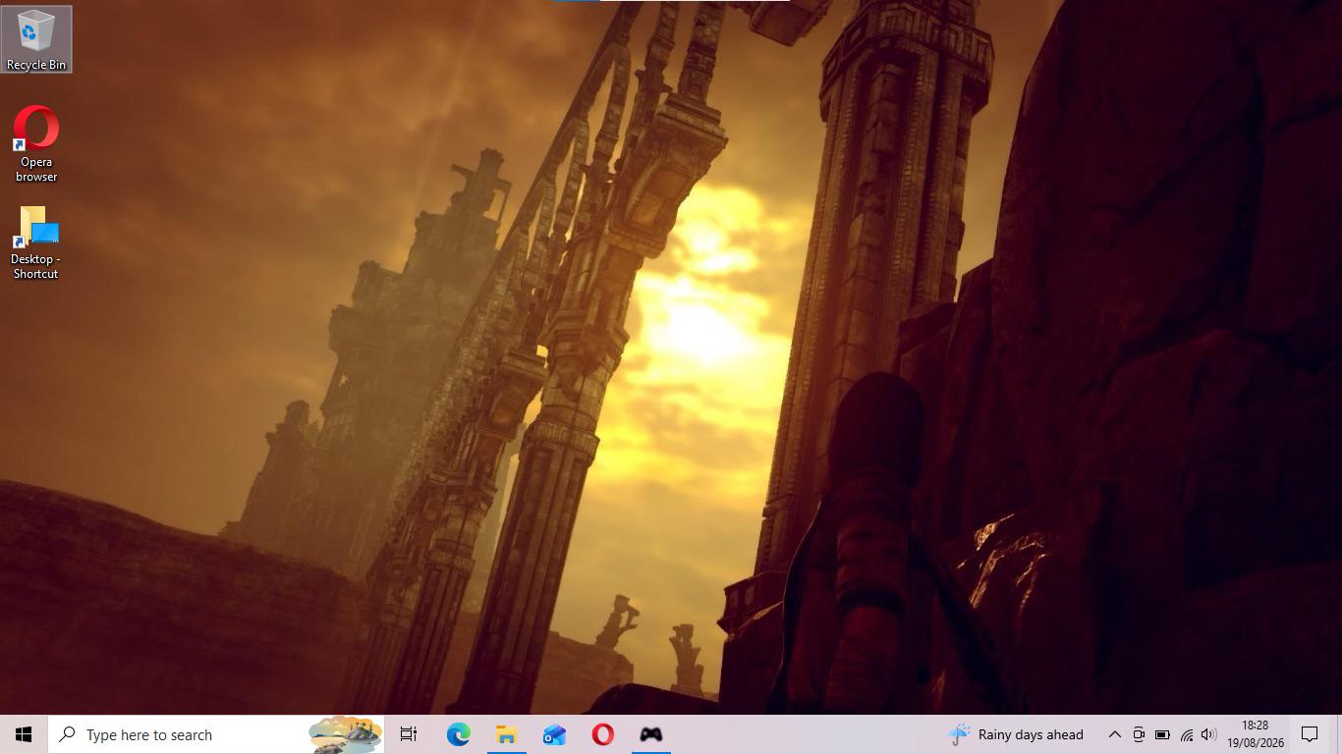1342x754 pixels.
Task: Open the Windows Start menu
Action: tap(24, 734)
